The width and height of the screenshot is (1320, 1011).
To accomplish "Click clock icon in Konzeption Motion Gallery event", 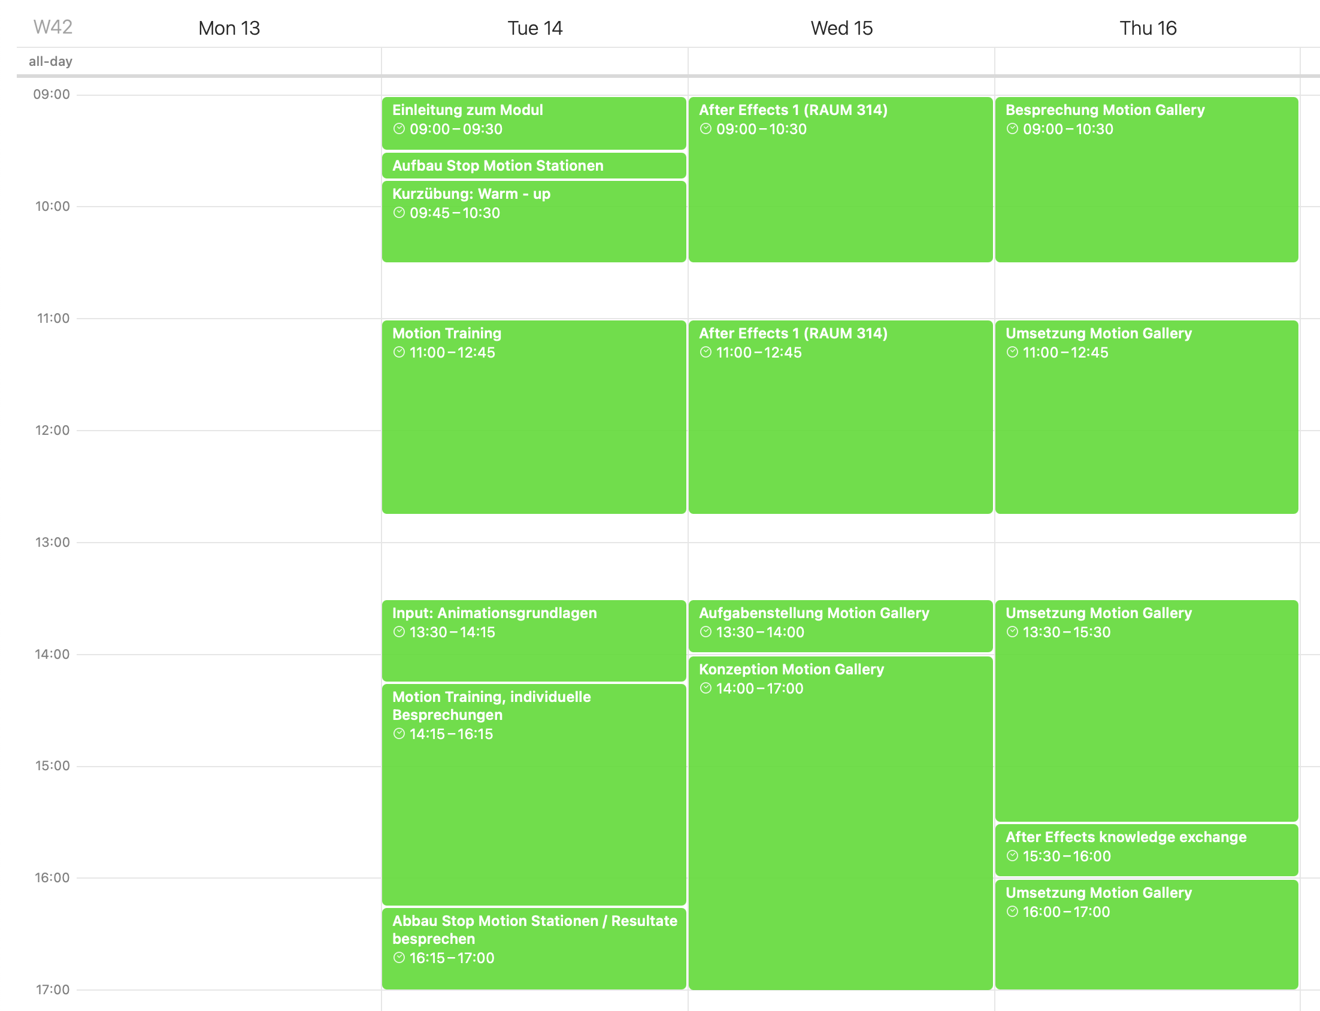I will [706, 688].
